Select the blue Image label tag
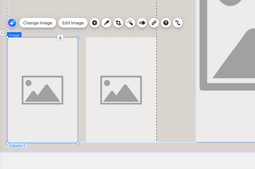The width and height of the screenshot is (255, 169). (14, 35)
